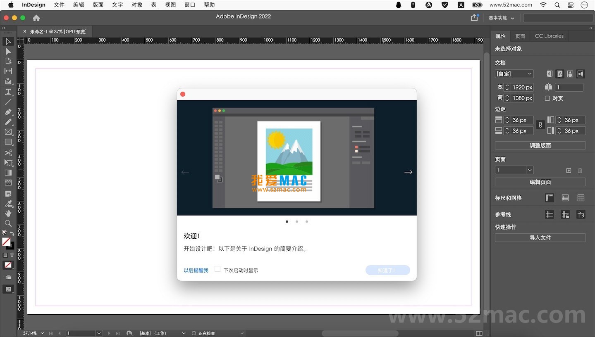Switch to the 页面 panel tab
Image resolution: width=595 pixels, height=337 pixels.
point(520,36)
